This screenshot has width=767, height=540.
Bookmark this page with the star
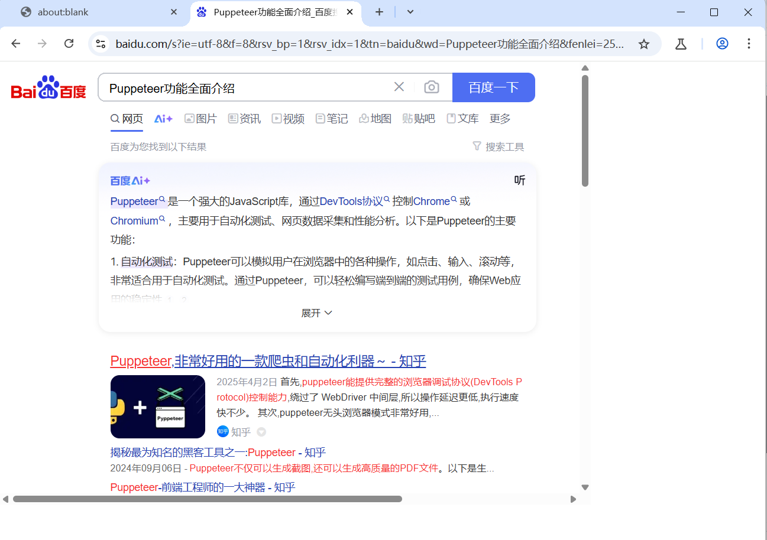[644, 44]
